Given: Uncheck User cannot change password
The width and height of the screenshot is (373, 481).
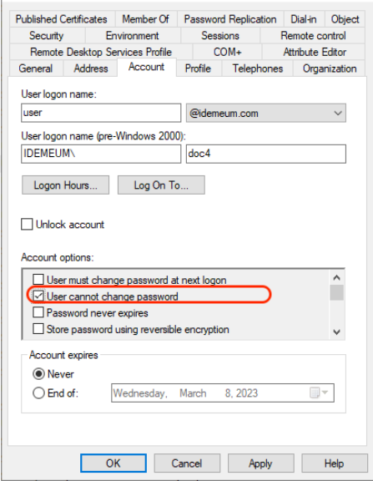Looking at the screenshot, I should point(38,296).
